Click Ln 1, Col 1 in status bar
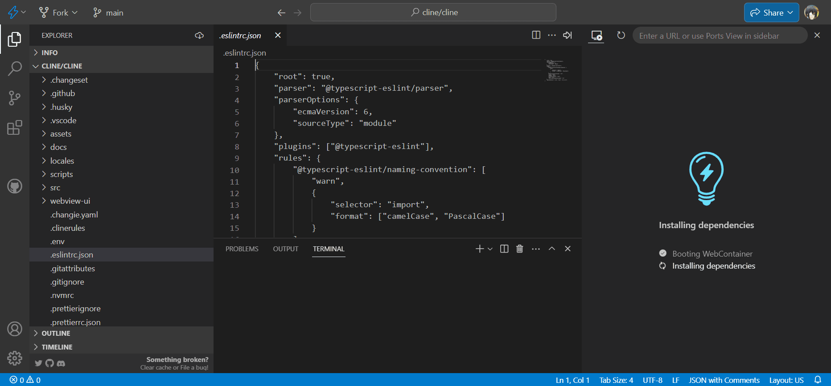831x386 pixels. (x=572, y=380)
